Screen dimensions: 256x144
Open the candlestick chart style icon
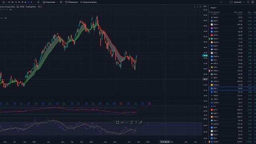point(38,2)
